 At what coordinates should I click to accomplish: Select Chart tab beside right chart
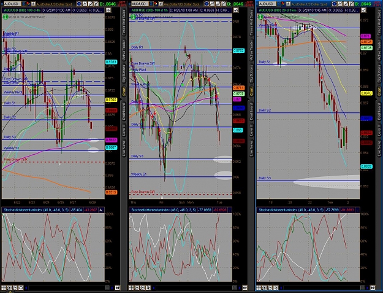point(379,92)
